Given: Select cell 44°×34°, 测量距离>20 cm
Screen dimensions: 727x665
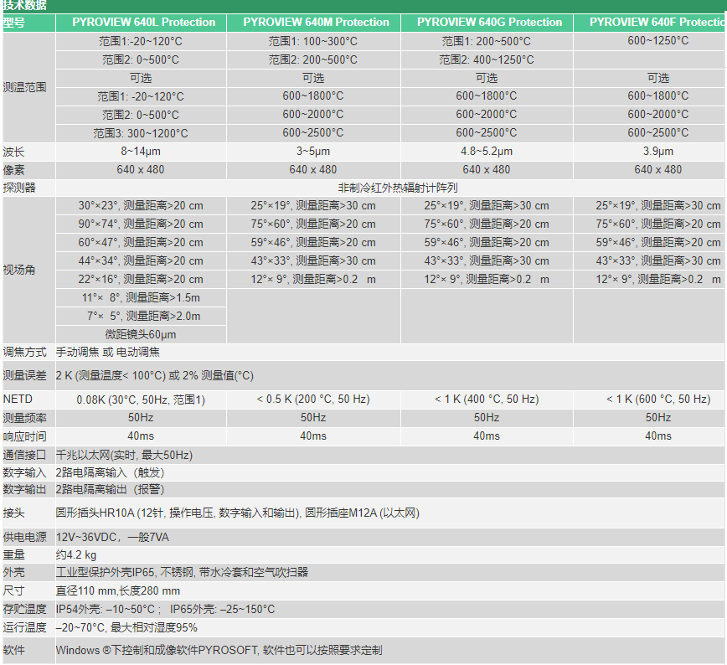Looking at the screenshot, I should [141, 261].
